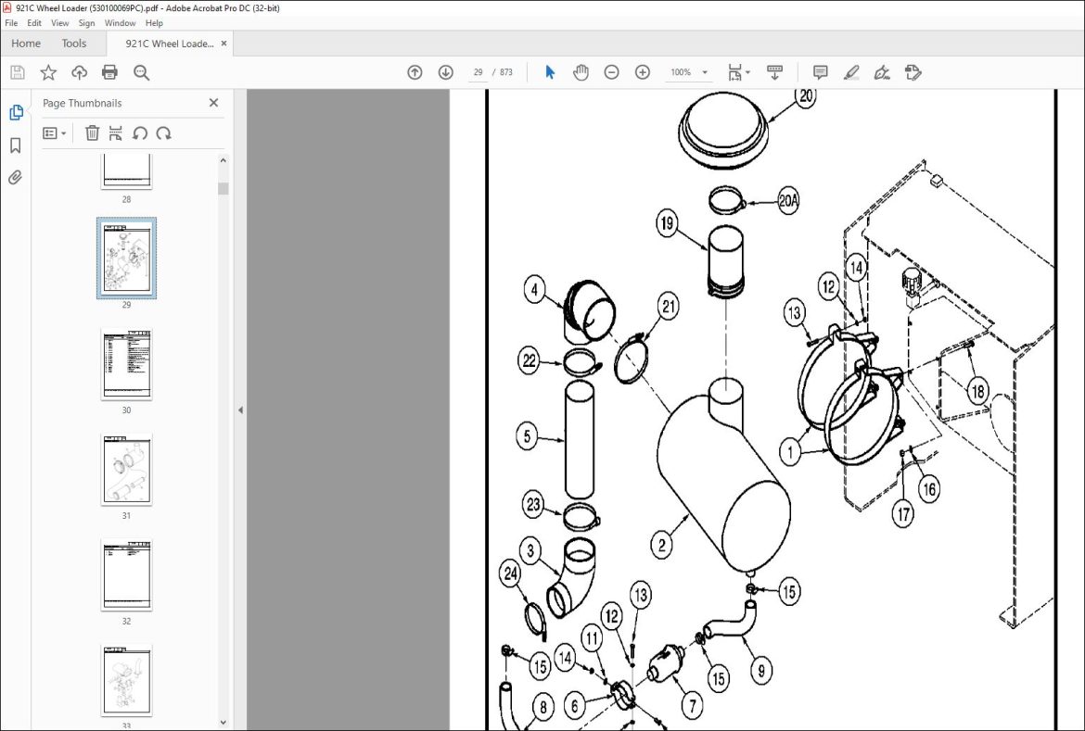1085x731 pixels.
Task: Open the find text magnifier tool
Action: point(141,72)
